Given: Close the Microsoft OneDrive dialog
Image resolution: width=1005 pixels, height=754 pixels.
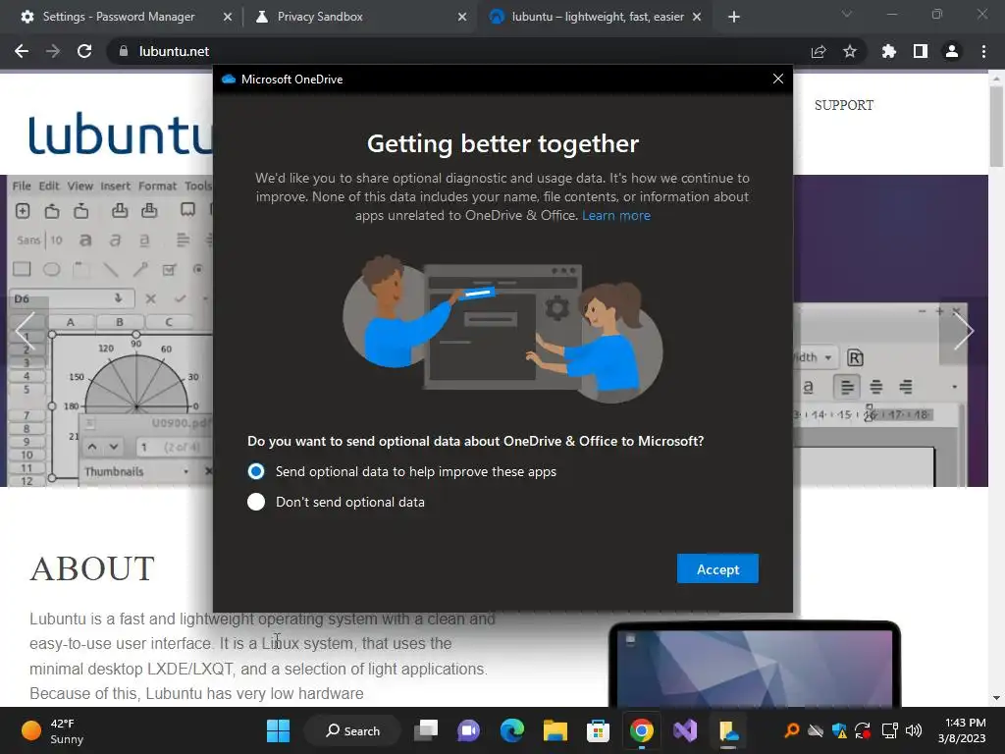Looking at the screenshot, I should click(x=778, y=79).
